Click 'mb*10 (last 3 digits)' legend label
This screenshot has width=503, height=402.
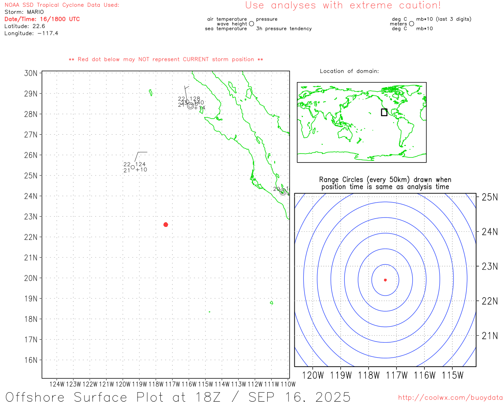tap(444, 19)
